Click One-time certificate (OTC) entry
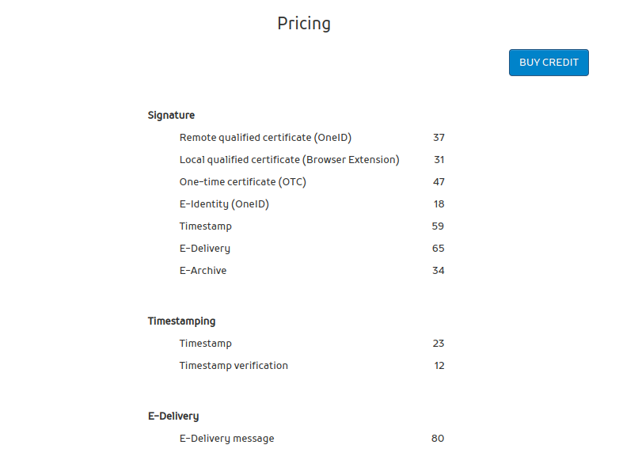The width and height of the screenshot is (623, 464). click(242, 182)
